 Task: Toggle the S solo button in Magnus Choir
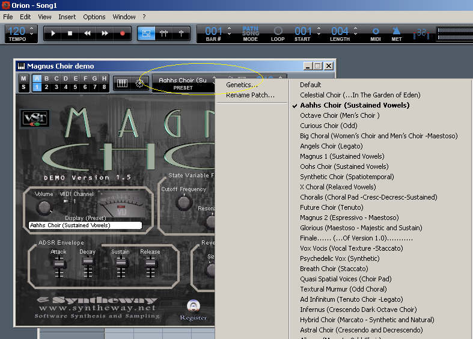point(23,87)
